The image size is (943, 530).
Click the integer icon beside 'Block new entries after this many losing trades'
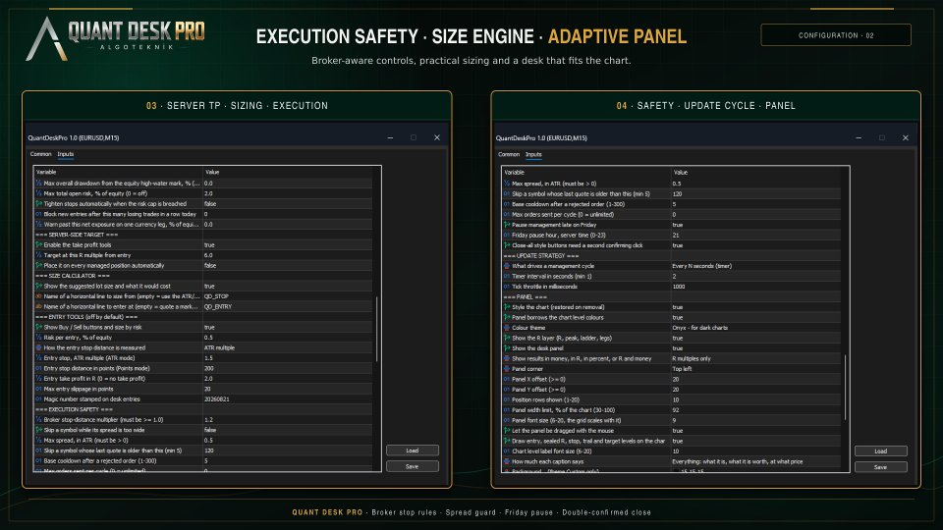tap(38, 214)
